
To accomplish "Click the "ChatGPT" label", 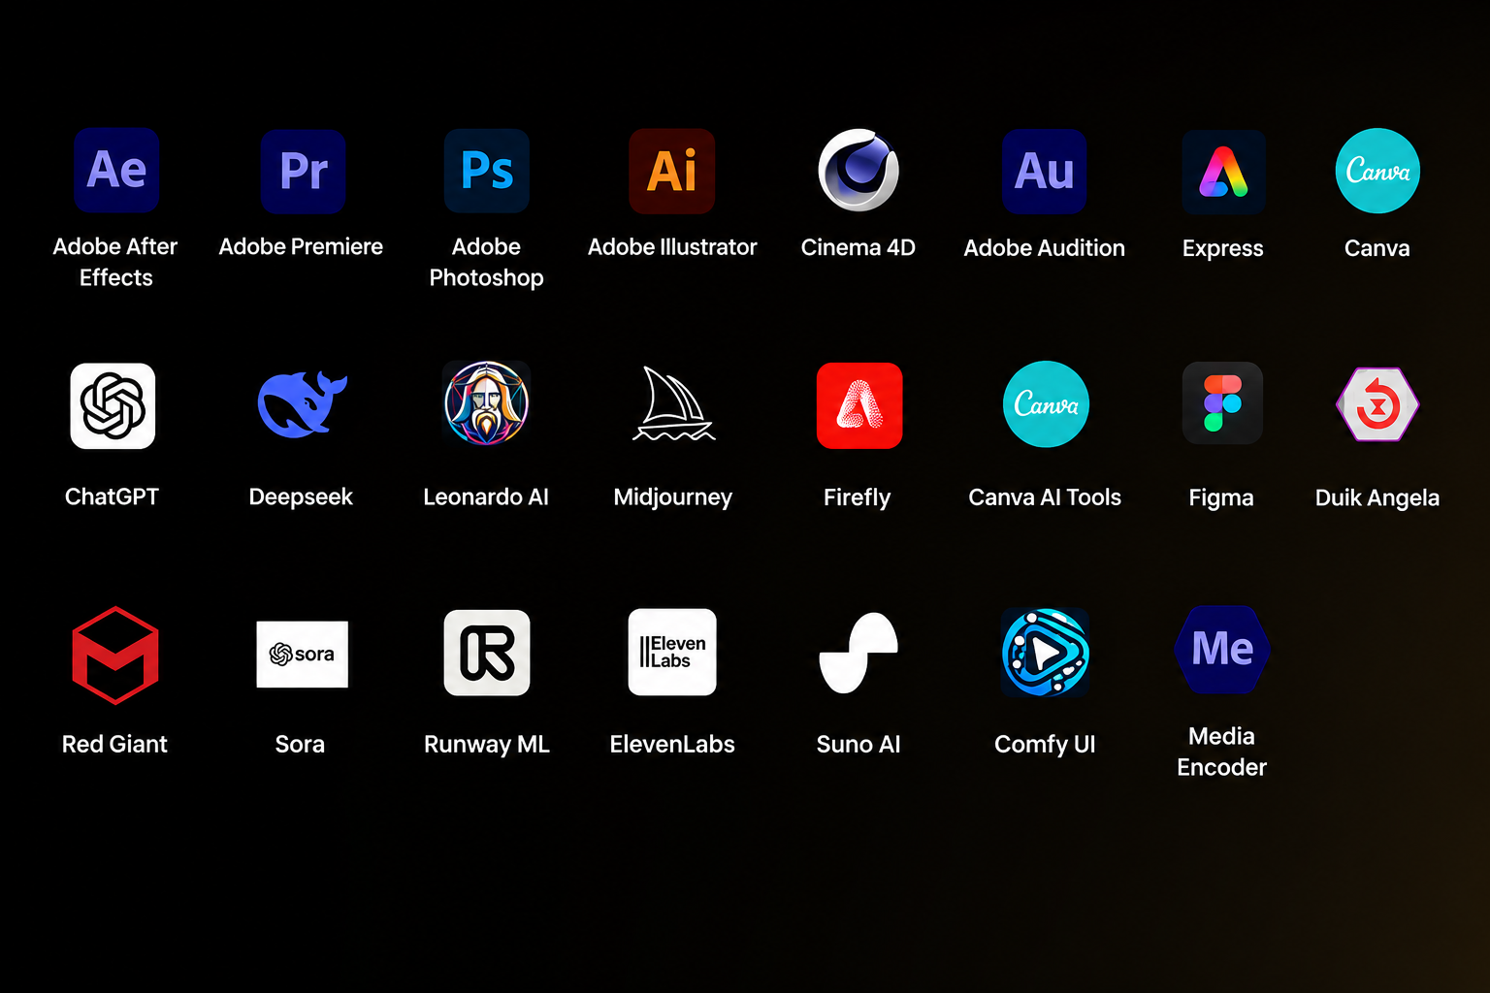I will coord(112,496).
